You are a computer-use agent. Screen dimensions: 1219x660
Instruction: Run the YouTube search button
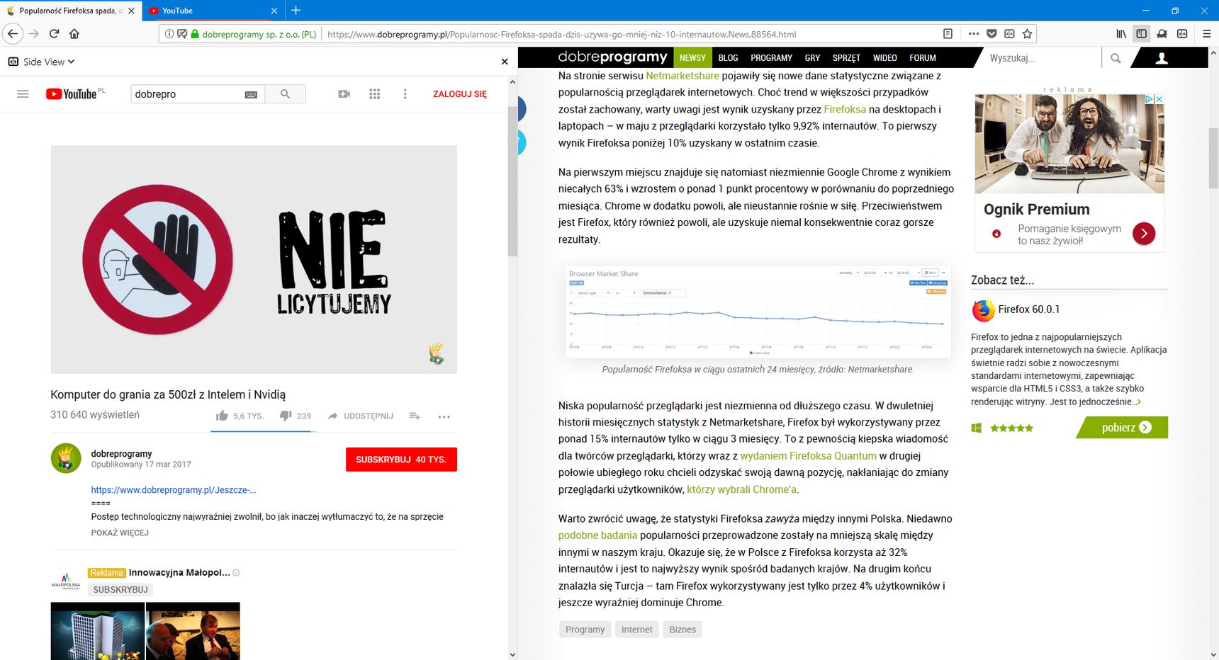pyautogui.click(x=285, y=93)
